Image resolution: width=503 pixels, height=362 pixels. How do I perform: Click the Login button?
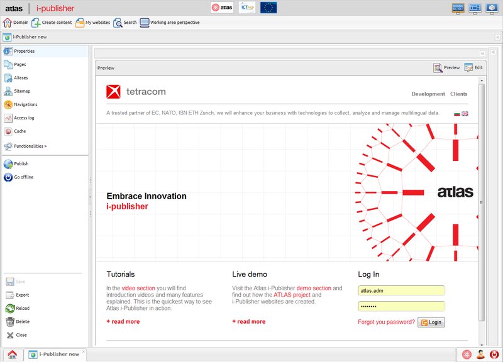(x=431, y=322)
